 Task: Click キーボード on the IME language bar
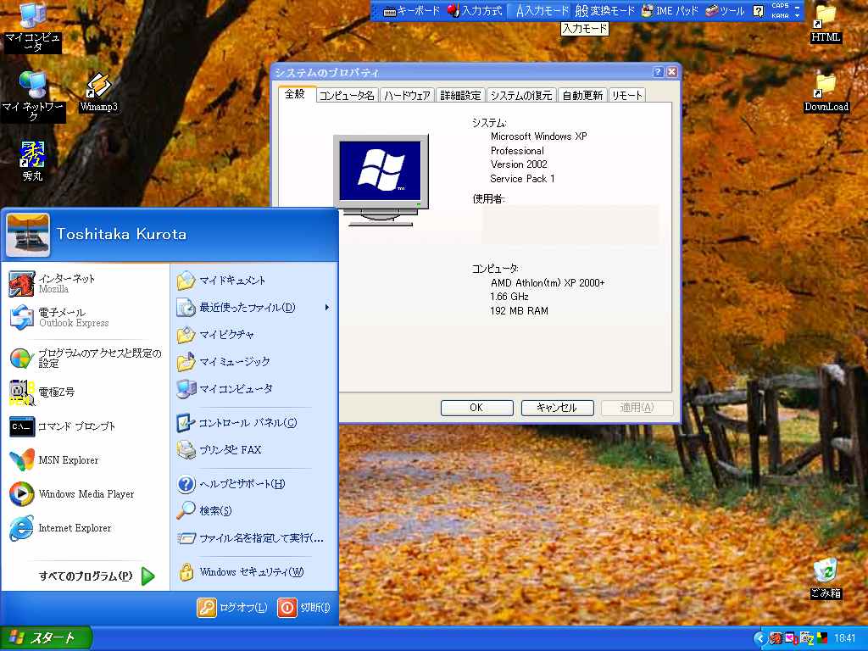point(411,10)
